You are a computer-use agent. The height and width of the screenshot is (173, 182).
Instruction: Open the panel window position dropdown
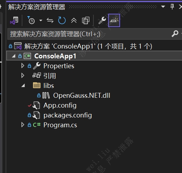(163, 7)
